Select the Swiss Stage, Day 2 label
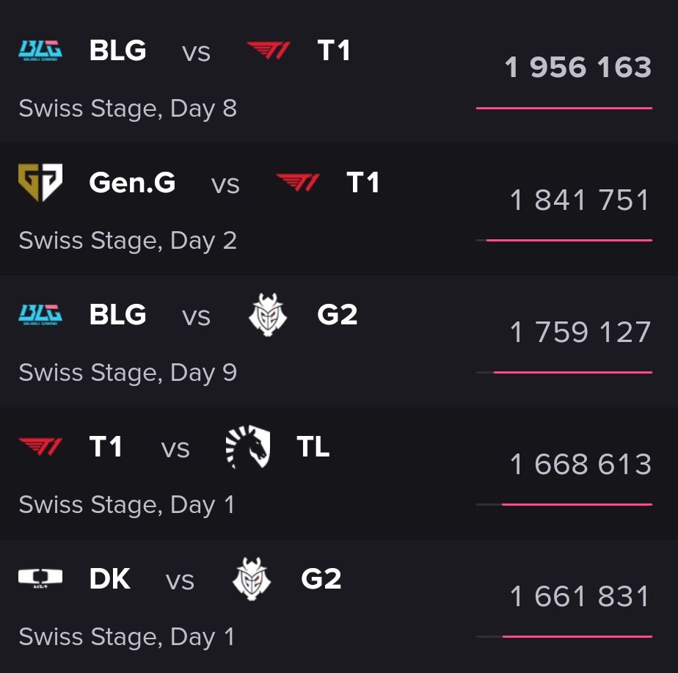This screenshot has width=678, height=673. point(128,241)
